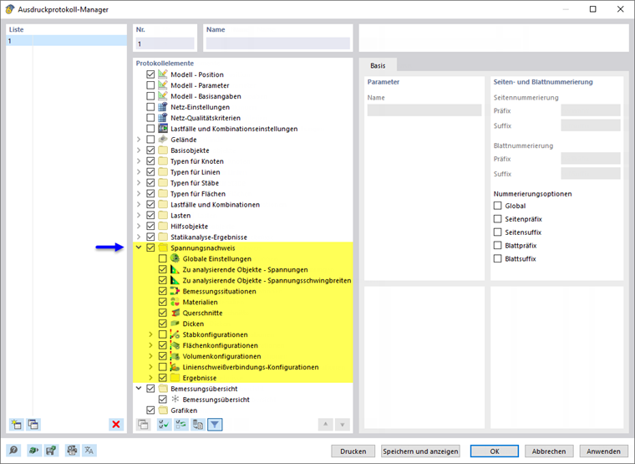Expand the Gelände tree node
Screen dimensions: 635x464
tap(139, 140)
